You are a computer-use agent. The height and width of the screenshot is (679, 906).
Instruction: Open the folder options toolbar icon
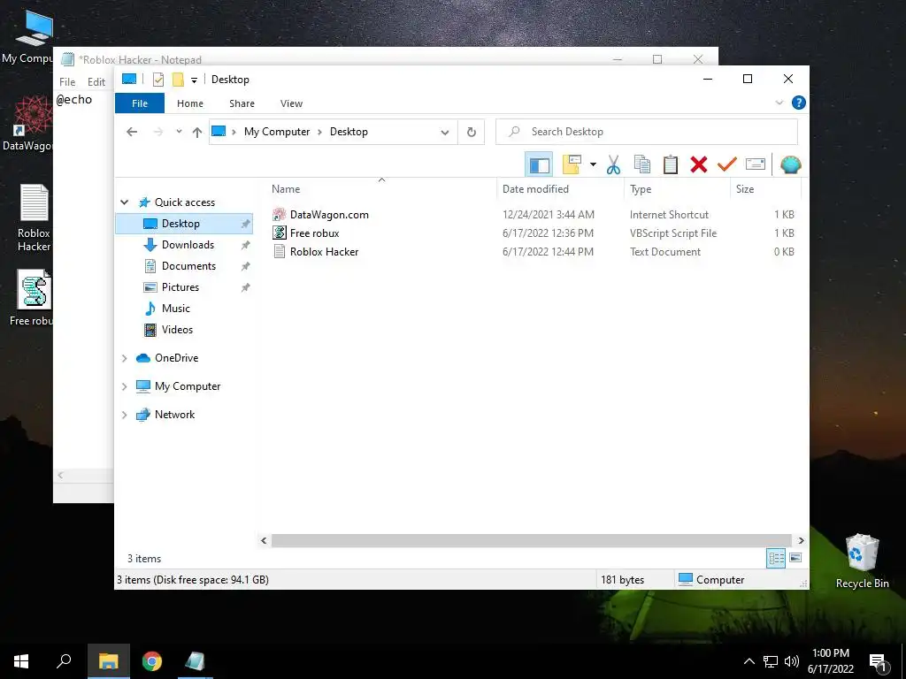[x=572, y=164]
